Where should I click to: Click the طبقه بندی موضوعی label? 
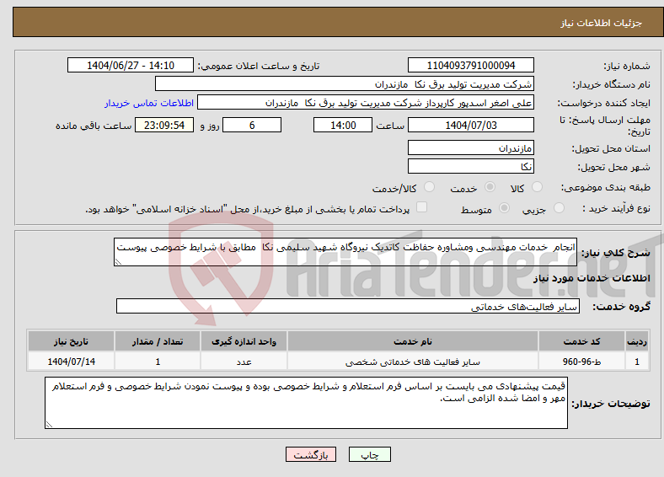coord(606,187)
